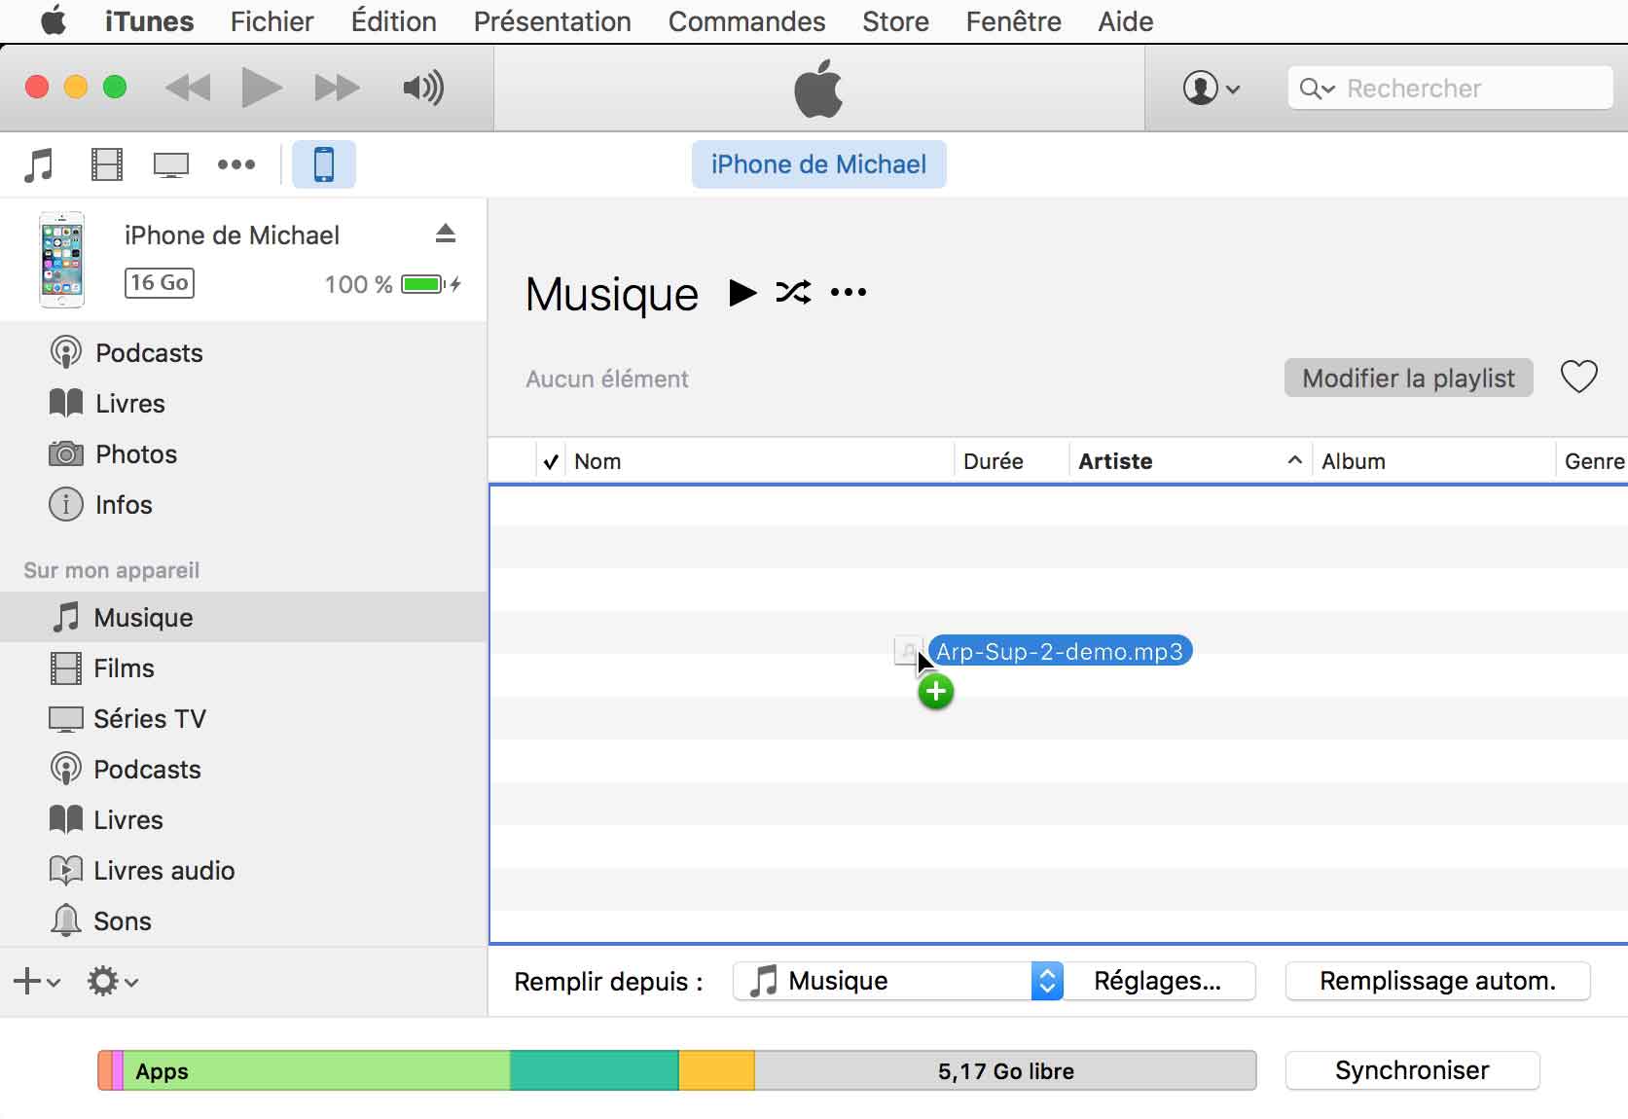Open Remplir depuis Musique dropdown

tap(897, 981)
